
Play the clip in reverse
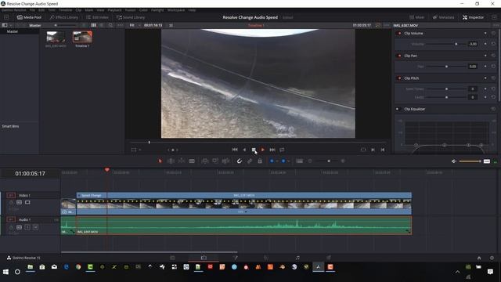point(244,150)
